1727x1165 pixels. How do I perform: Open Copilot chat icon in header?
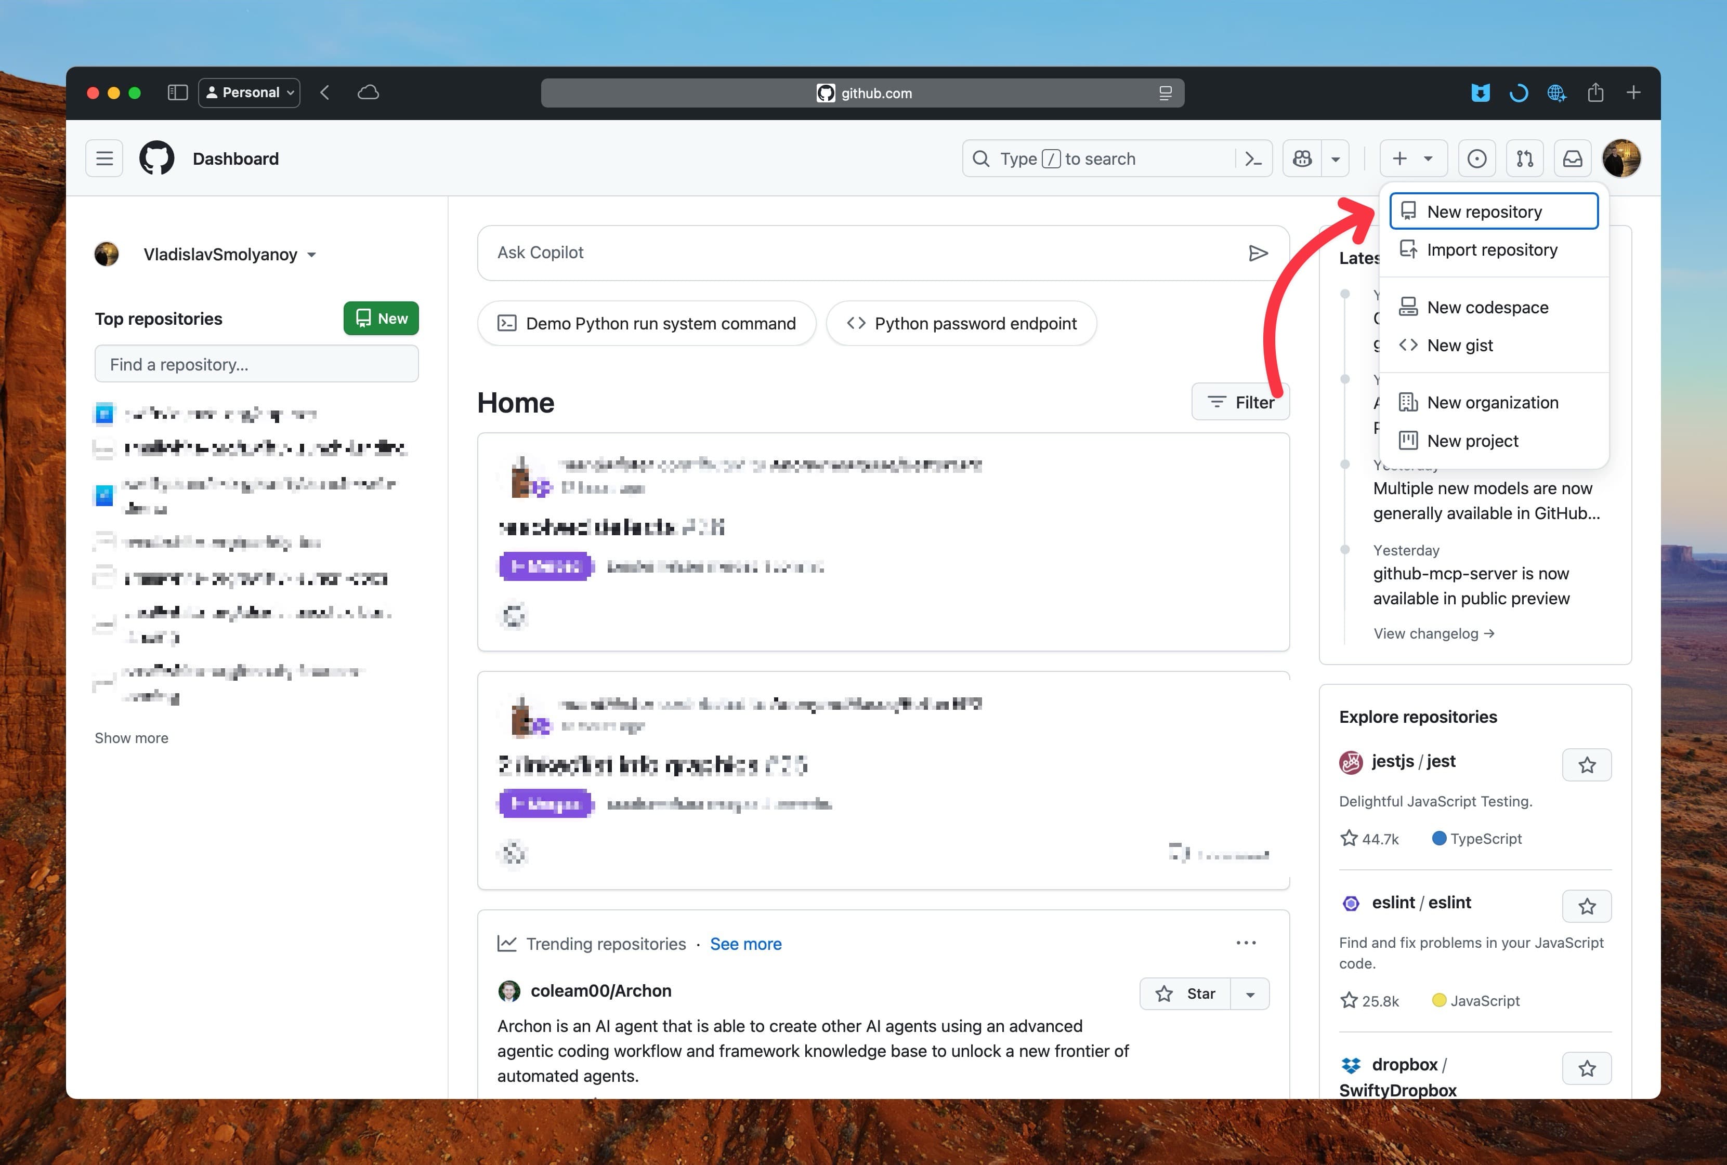point(1302,158)
